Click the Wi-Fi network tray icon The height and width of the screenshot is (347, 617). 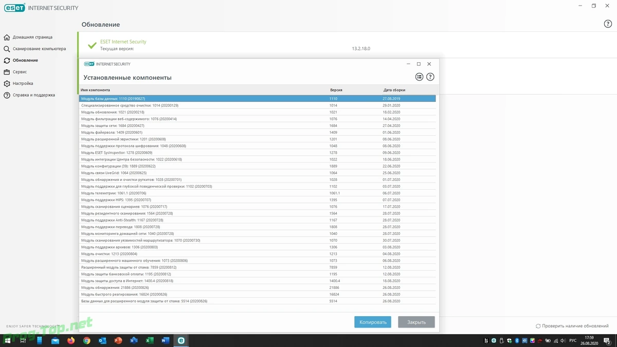tap(556, 341)
